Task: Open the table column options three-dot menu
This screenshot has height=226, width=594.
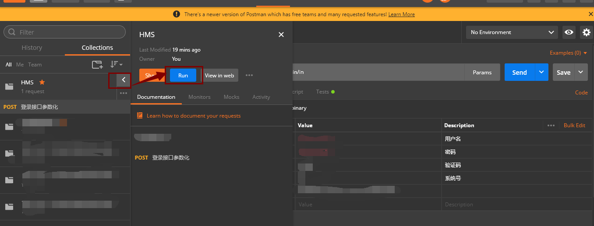Action: [x=551, y=125]
